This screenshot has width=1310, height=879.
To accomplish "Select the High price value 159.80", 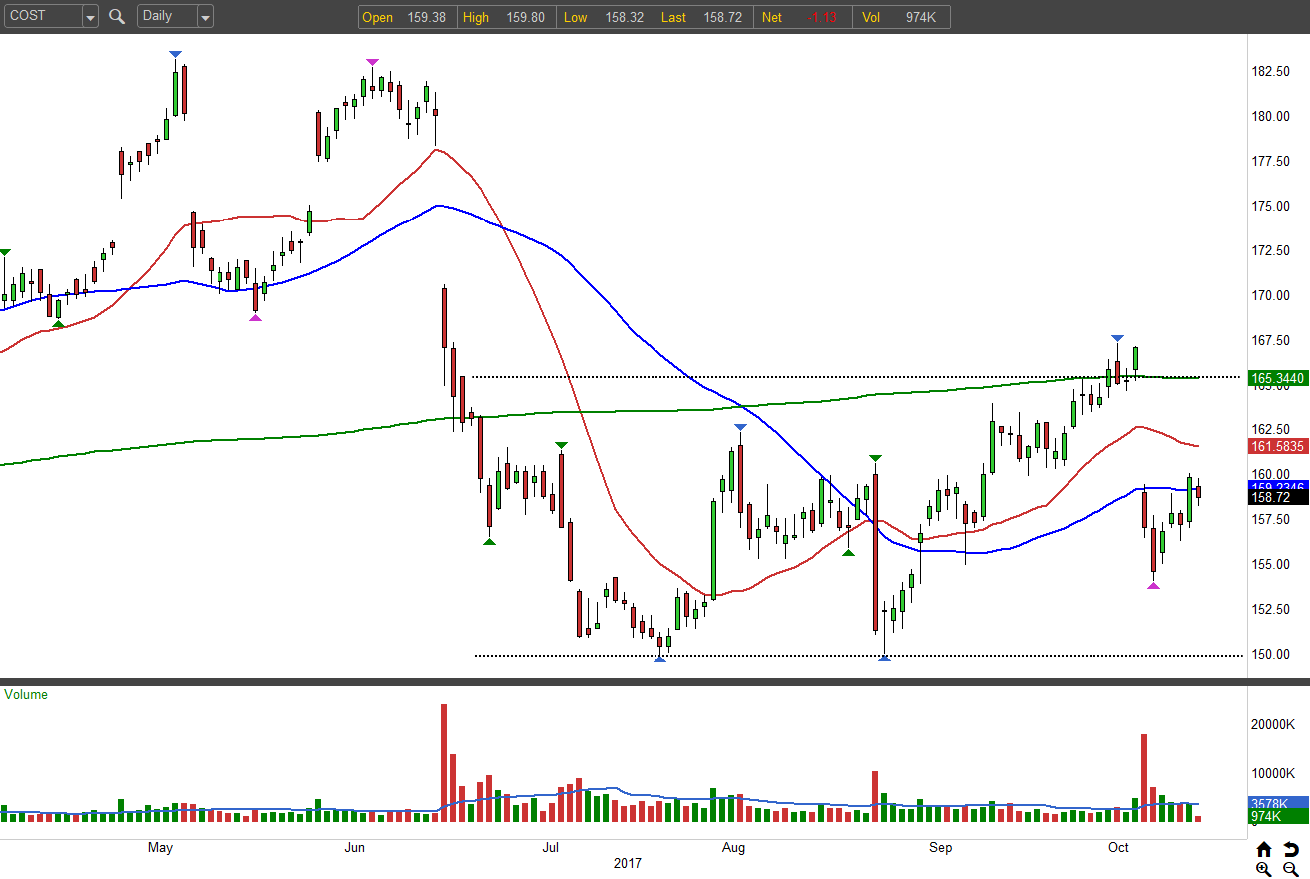I will click(x=525, y=17).
